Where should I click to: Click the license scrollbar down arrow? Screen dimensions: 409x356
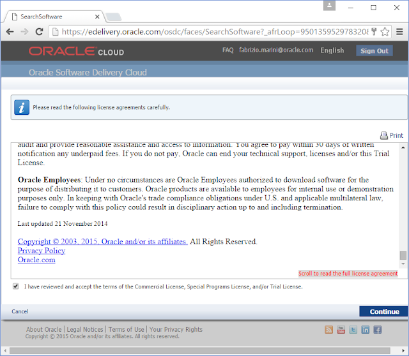tap(403, 263)
